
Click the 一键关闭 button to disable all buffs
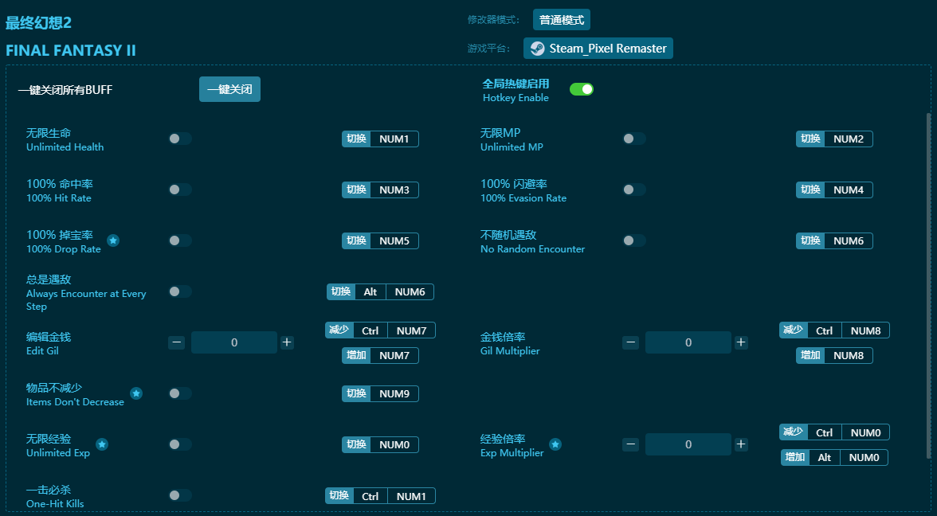click(x=229, y=89)
